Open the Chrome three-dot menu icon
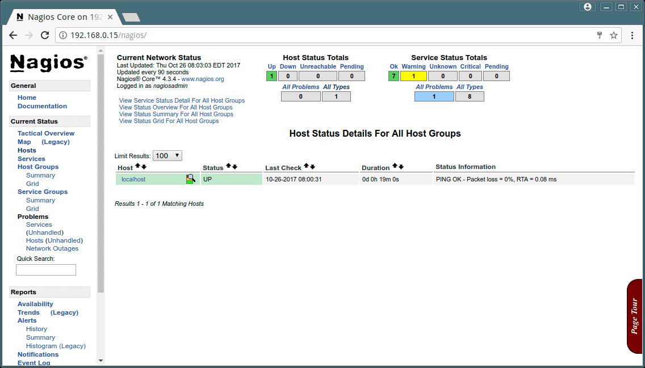This screenshot has width=645, height=368. click(632, 35)
